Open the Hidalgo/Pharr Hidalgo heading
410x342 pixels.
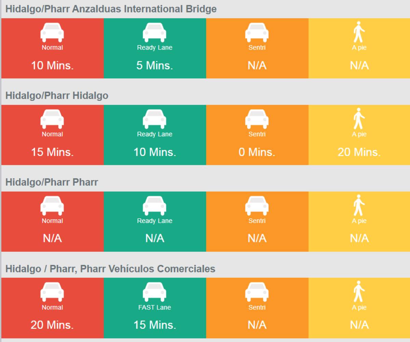[x=57, y=95]
